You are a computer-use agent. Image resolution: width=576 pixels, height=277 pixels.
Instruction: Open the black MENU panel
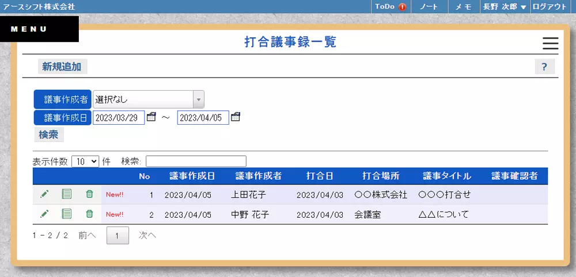tap(39, 29)
